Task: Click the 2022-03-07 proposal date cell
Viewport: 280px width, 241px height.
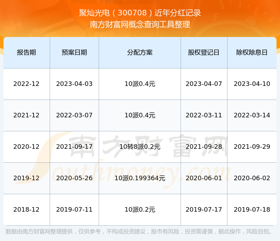Action: coord(74,115)
